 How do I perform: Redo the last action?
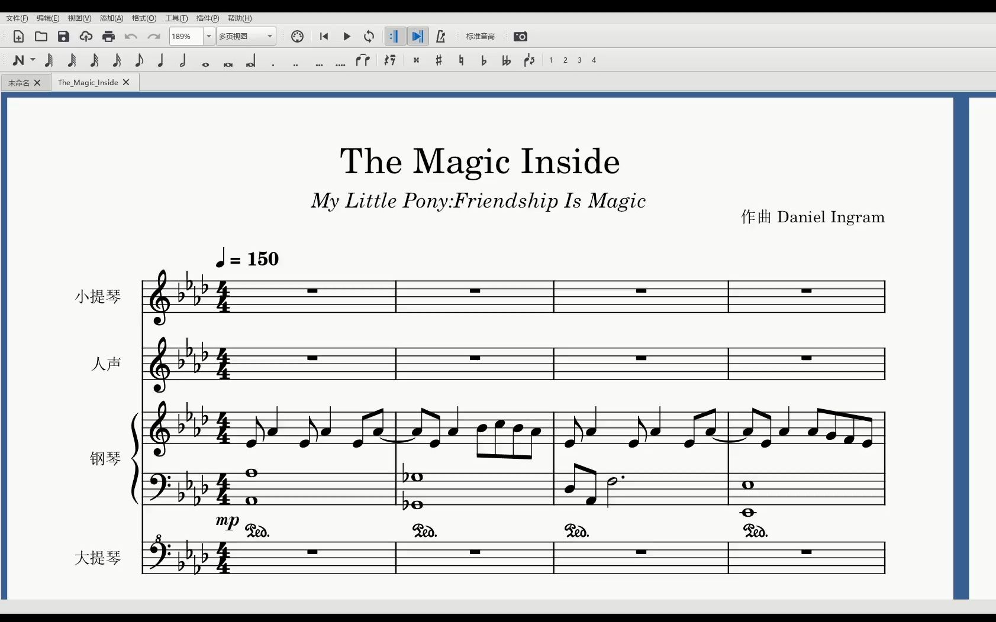[154, 37]
